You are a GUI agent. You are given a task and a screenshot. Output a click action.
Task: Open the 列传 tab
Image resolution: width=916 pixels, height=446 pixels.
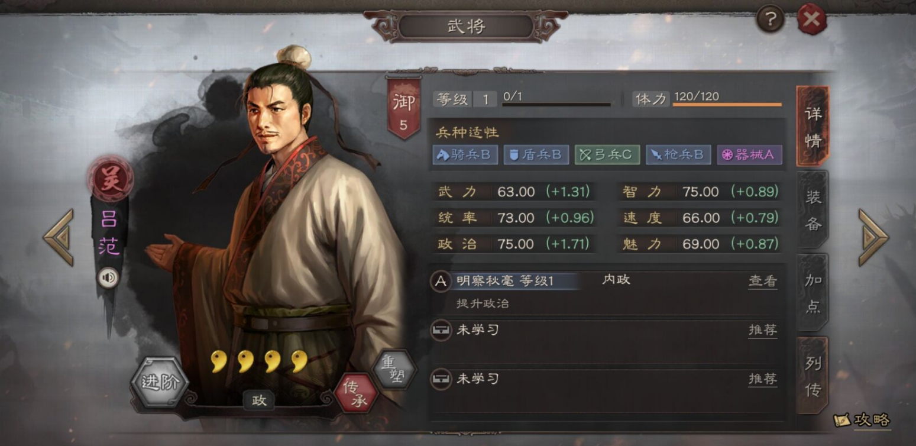tap(813, 376)
